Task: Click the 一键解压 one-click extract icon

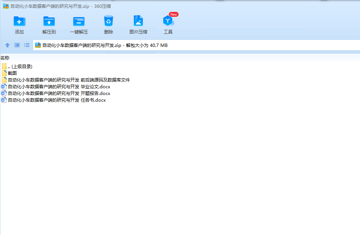Action: [79, 21]
